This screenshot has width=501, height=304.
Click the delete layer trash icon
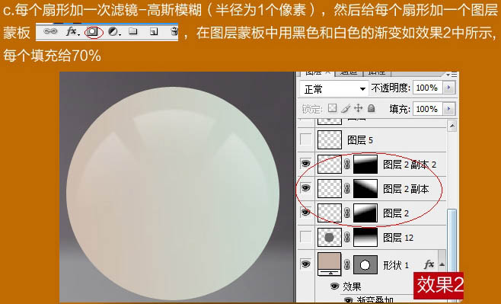tap(174, 31)
